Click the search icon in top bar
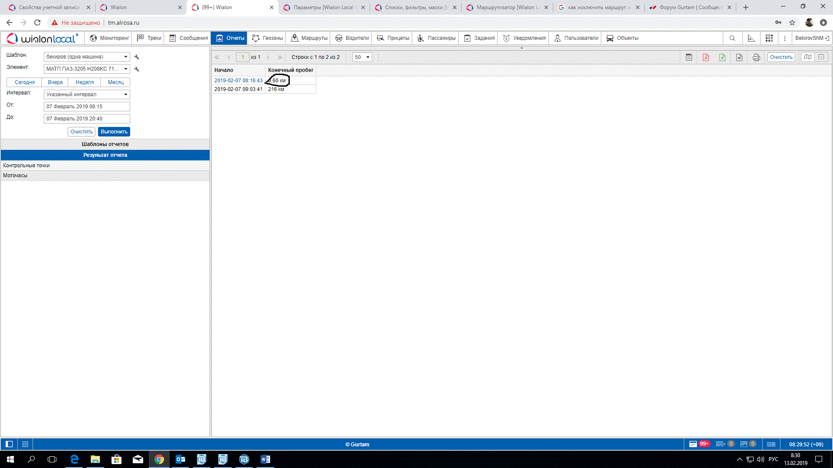The image size is (833, 468). pyautogui.click(x=732, y=38)
